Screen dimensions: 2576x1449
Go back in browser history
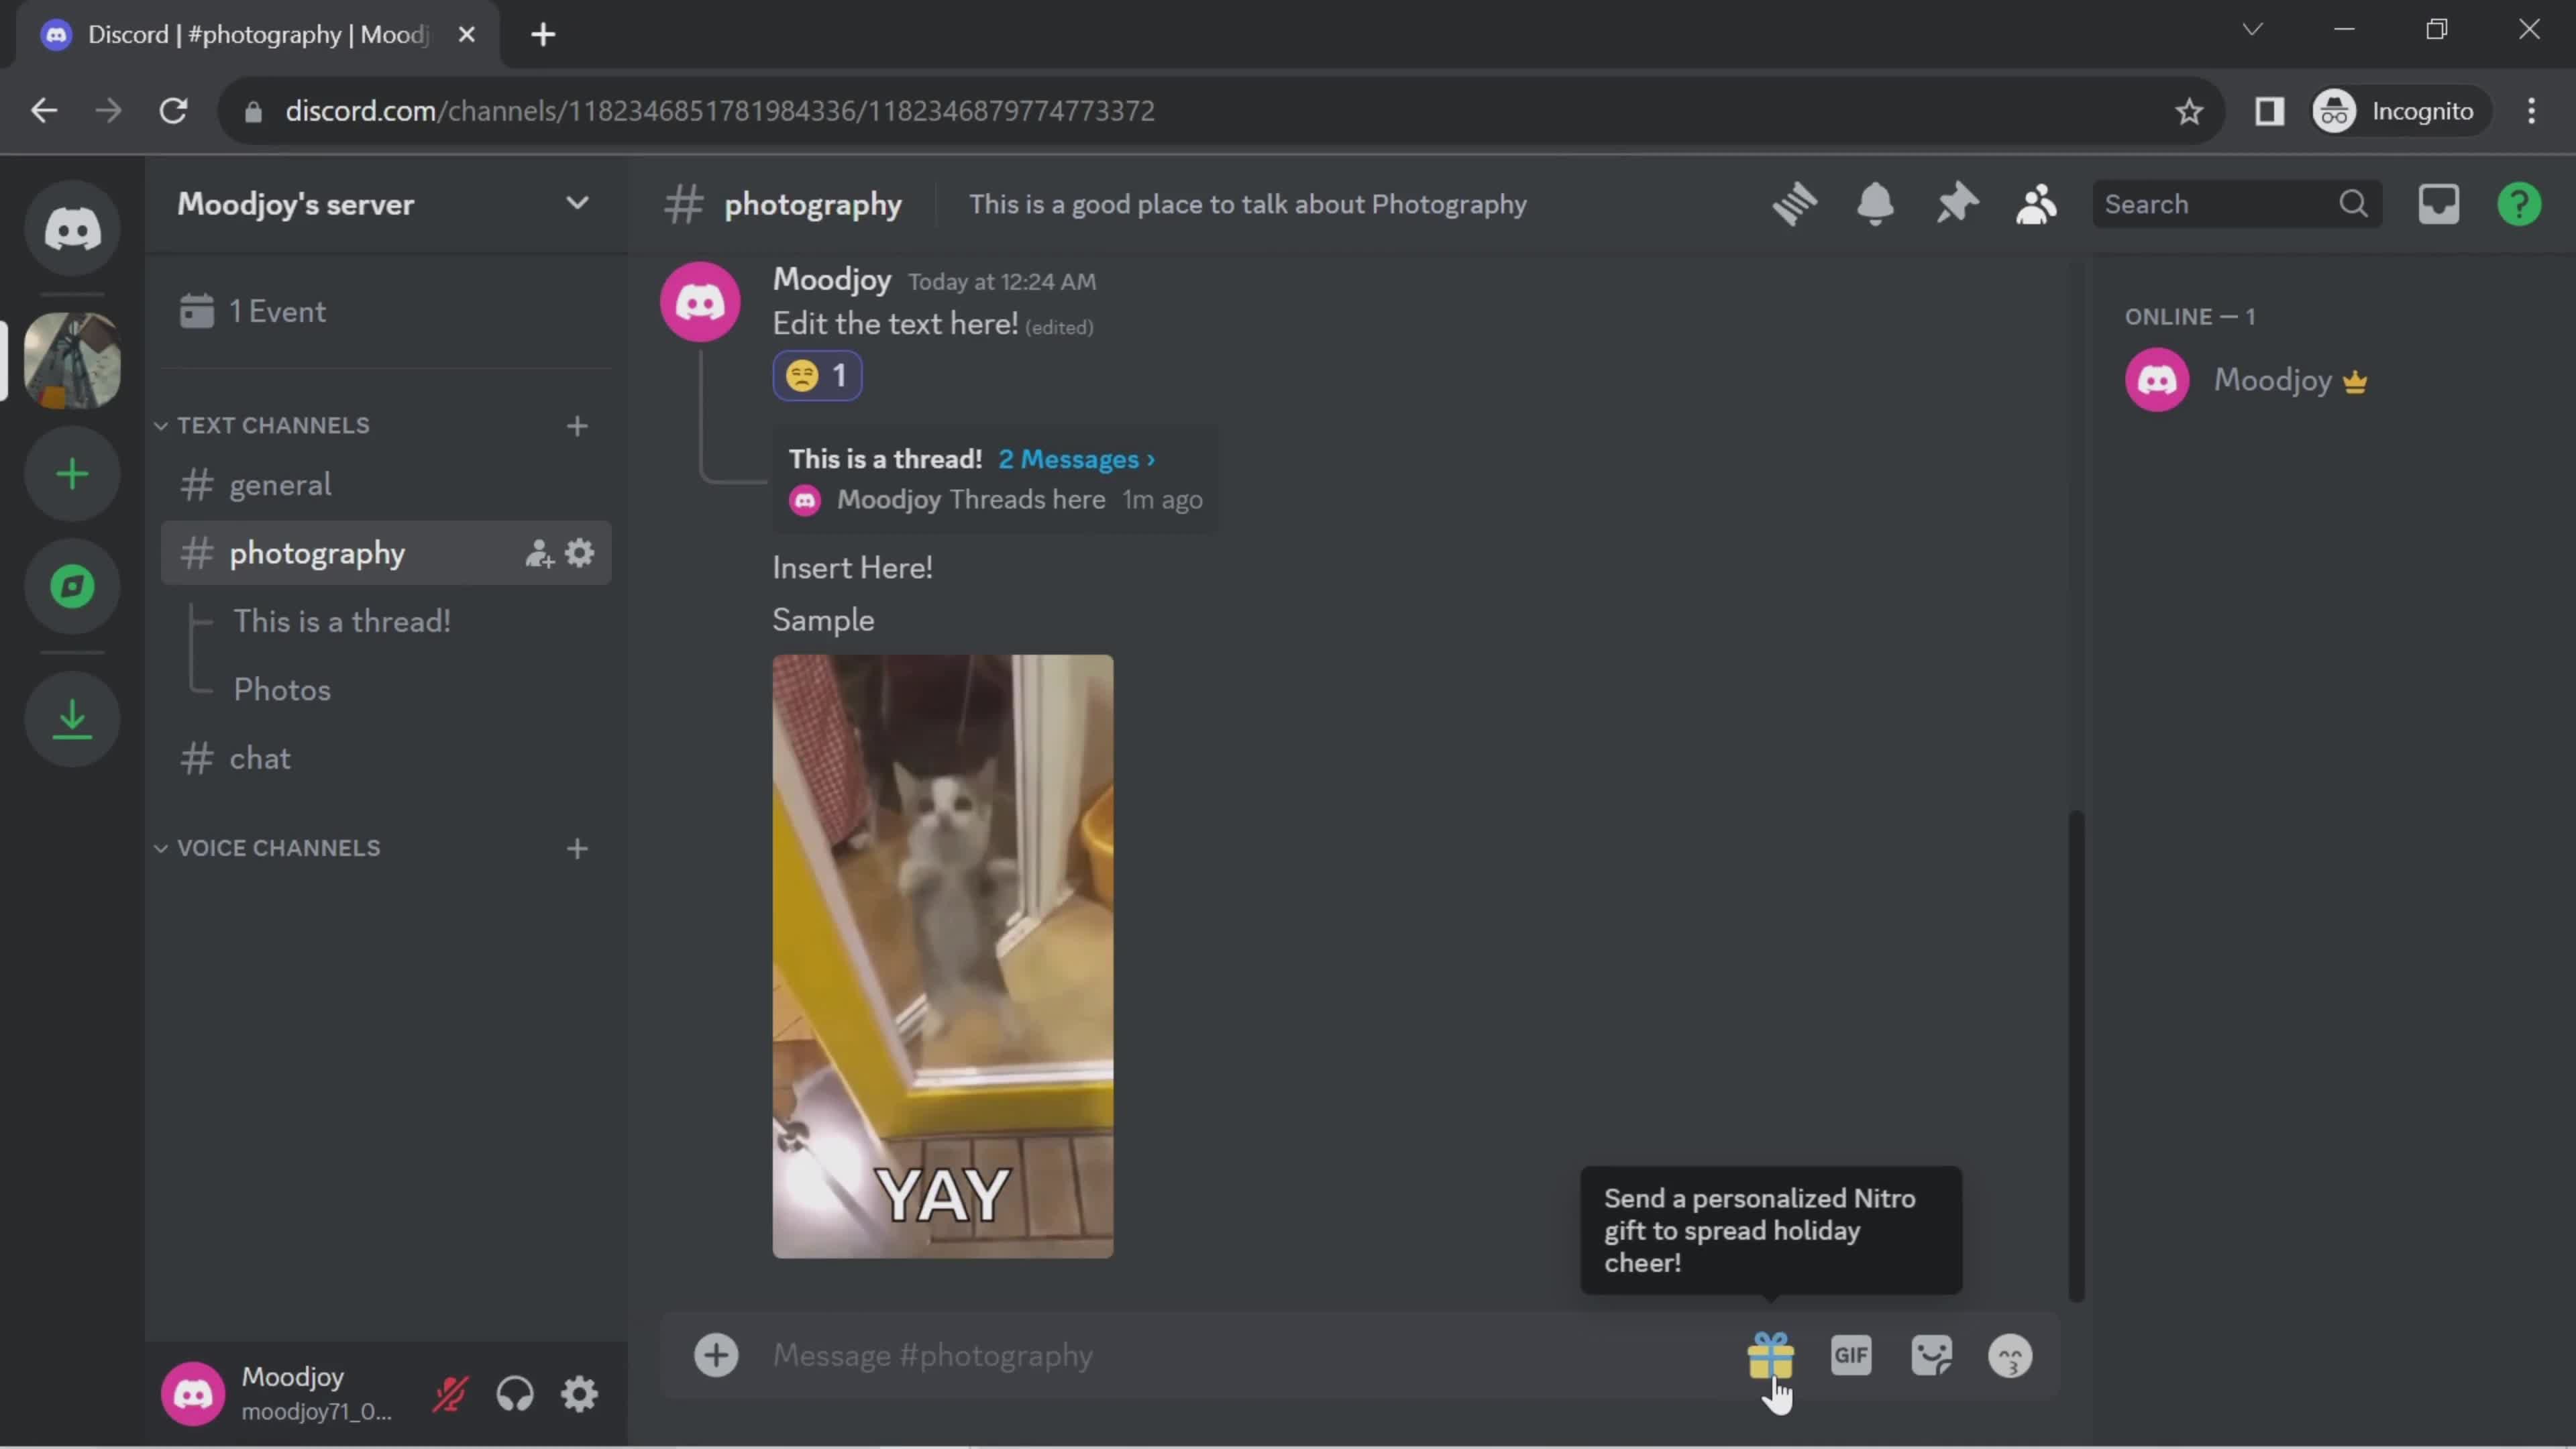[x=44, y=111]
